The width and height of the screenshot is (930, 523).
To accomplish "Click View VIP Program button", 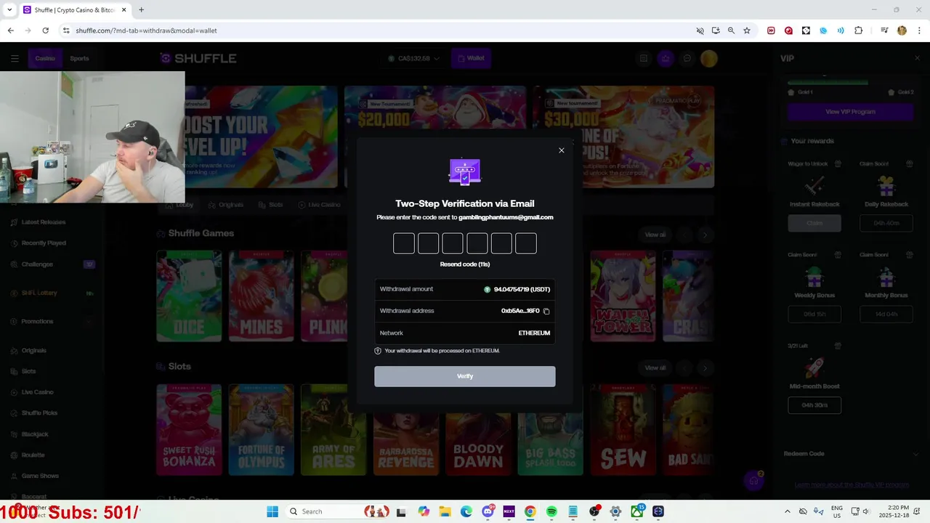I will (850, 112).
